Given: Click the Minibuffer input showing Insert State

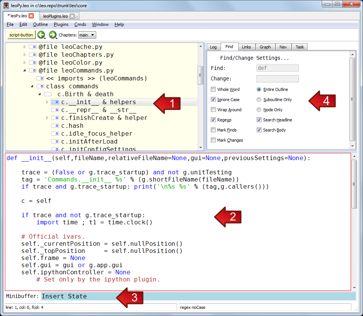Looking at the screenshot, I should [198, 296].
